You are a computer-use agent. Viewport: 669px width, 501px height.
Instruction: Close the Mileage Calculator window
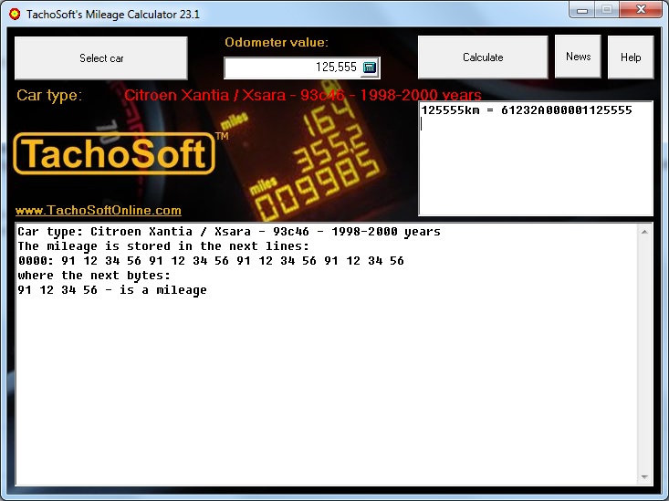[642, 10]
